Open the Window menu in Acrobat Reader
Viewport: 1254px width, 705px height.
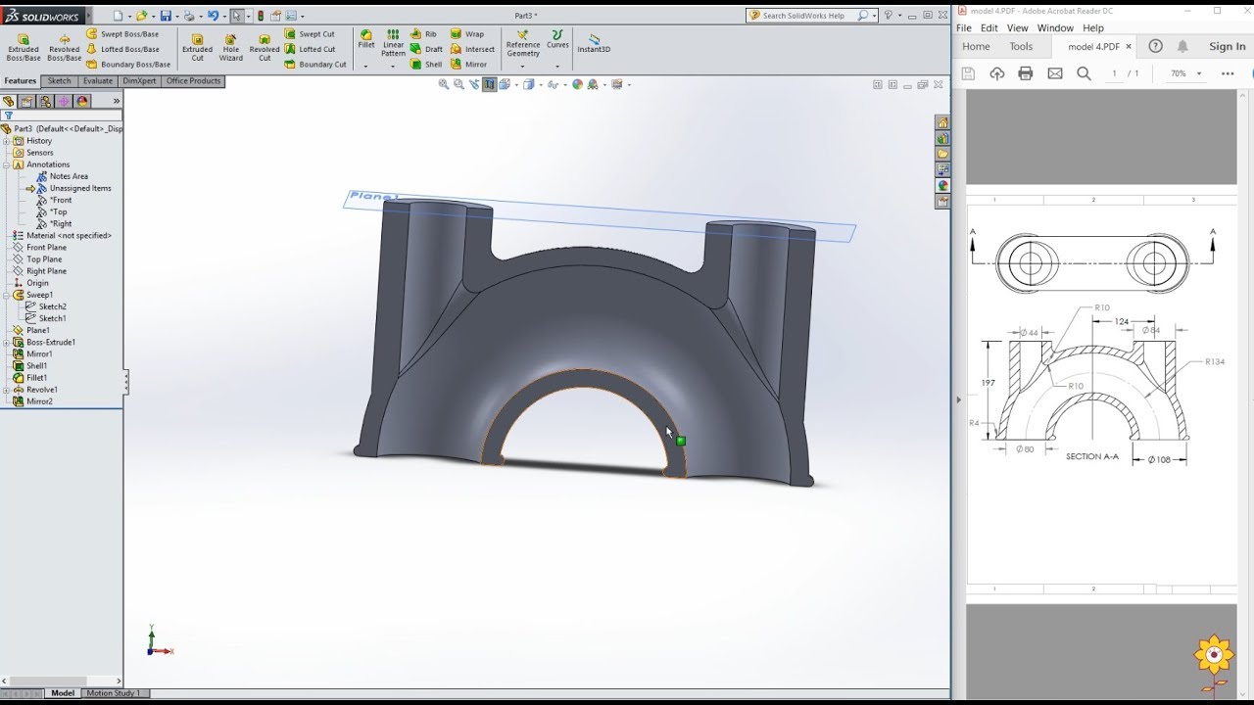pos(1055,28)
